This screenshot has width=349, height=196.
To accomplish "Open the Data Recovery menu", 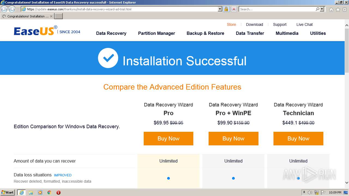I will [x=111, y=33].
